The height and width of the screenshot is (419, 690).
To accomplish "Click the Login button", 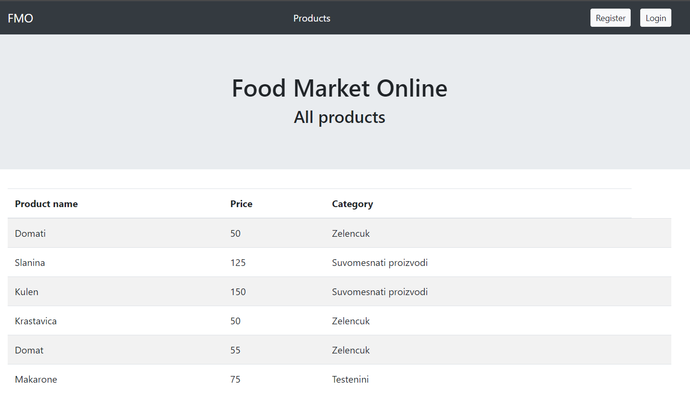I will [655, 18].
